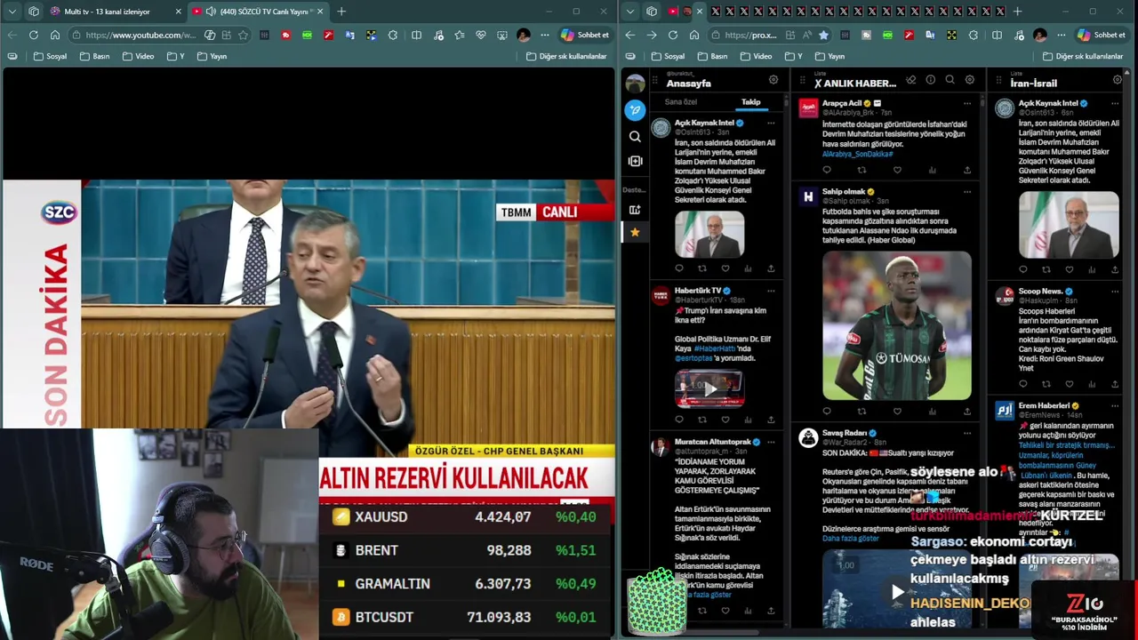Open the tab search dropdown in the X Pro window
The width and height of the screenshot is (1138, 640).
point(630,12)
